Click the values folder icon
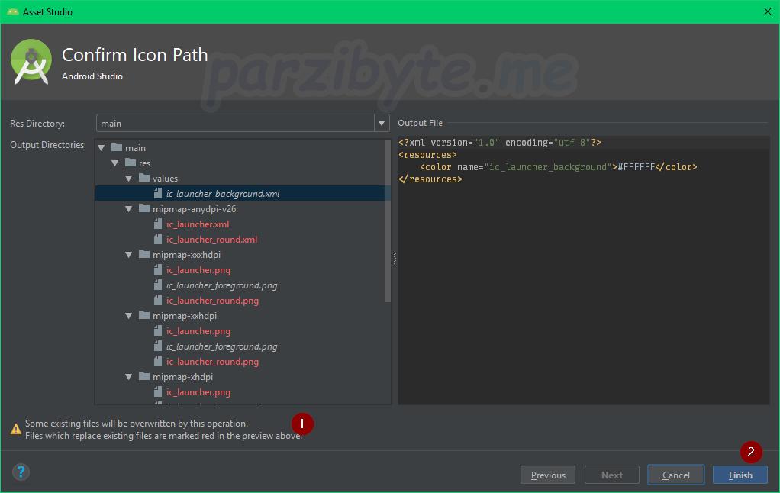The image size is (780, 493). 143,179
